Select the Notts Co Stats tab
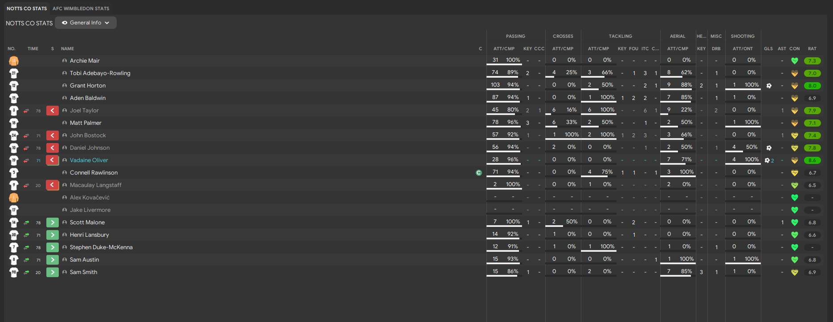Viewport: 833px width, 322px height. click(x=27, y=8)
